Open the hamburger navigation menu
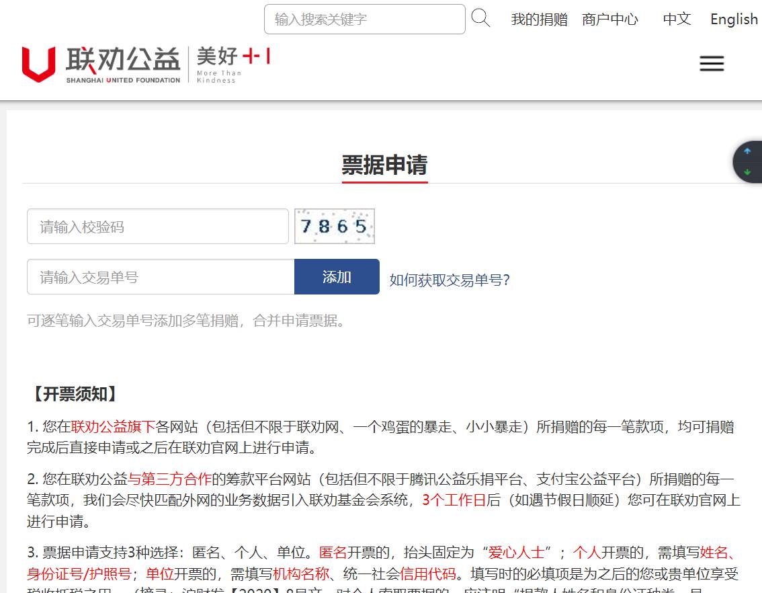This screenshot has height=593, width=762. coord(712,64)
